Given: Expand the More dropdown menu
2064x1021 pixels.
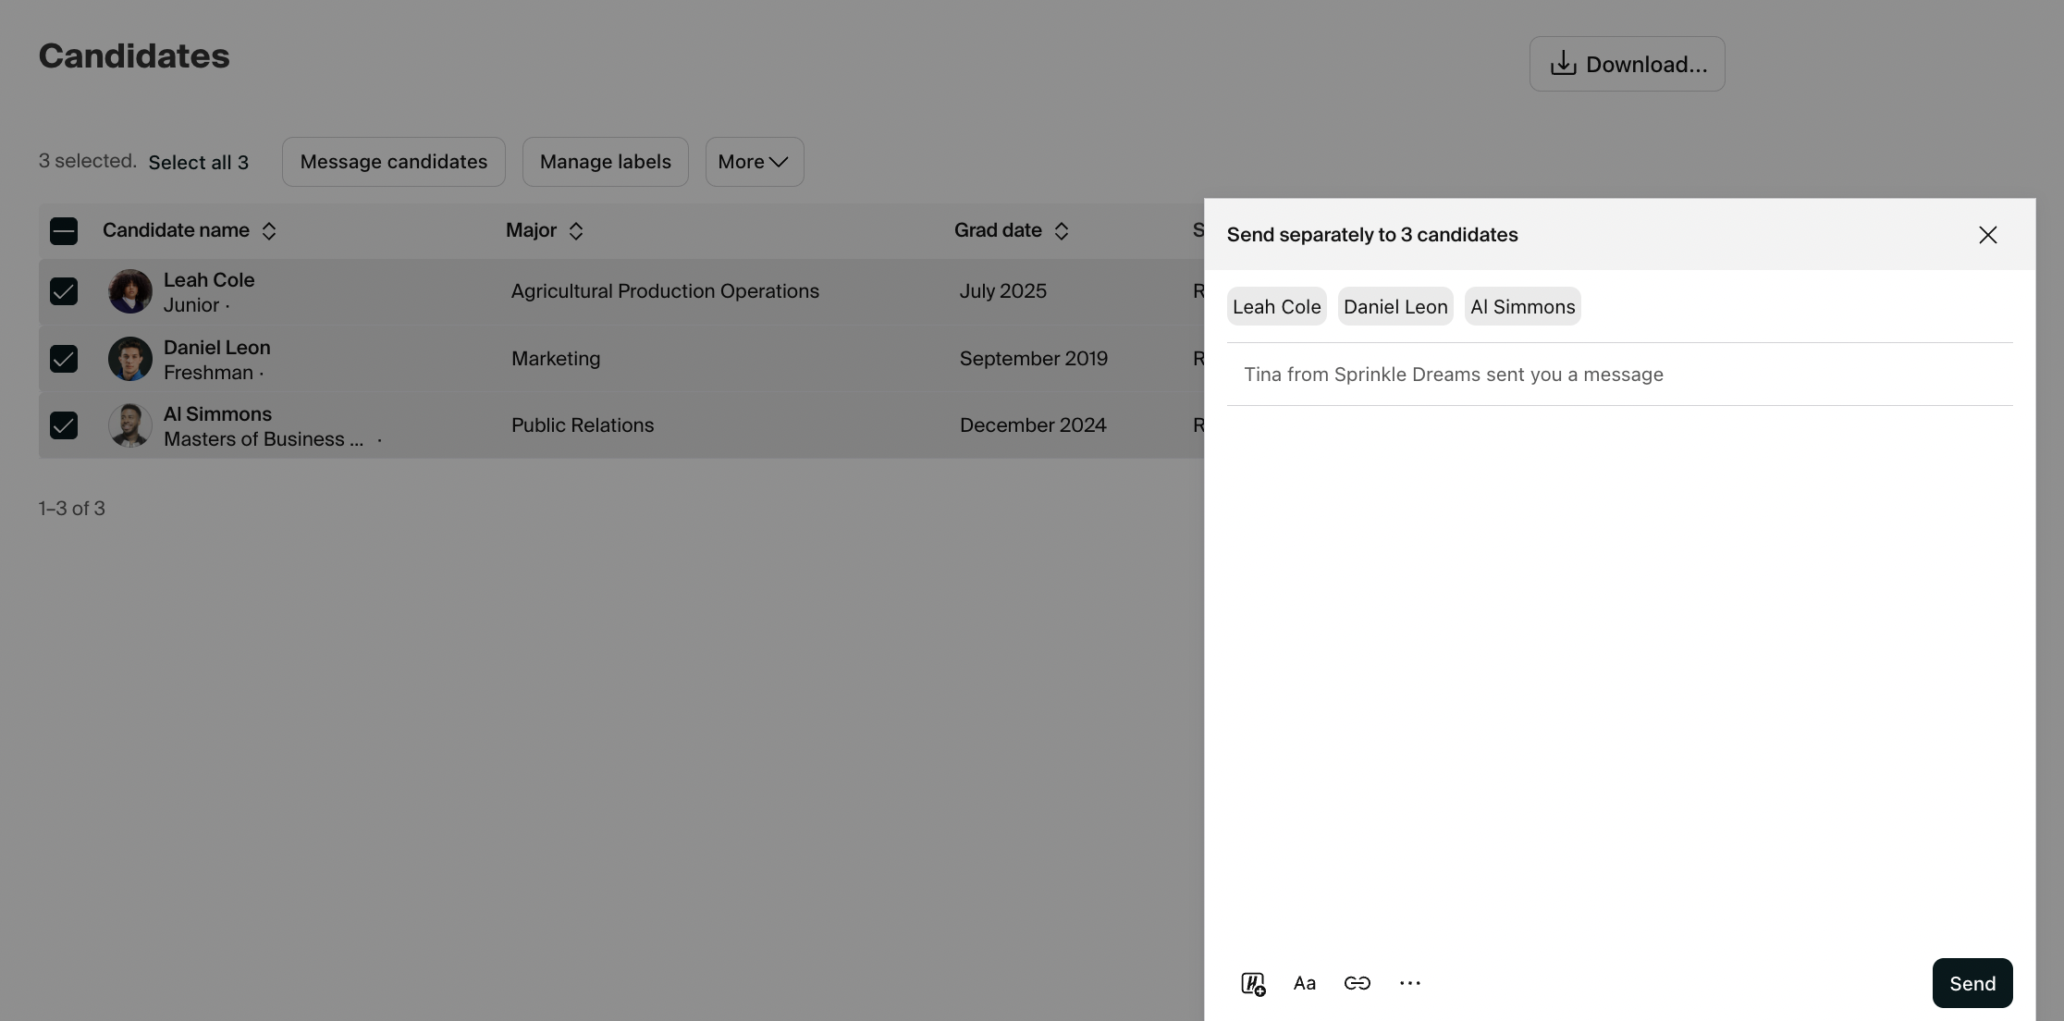Looking at the screenshot, I should (x=754, y=162).
